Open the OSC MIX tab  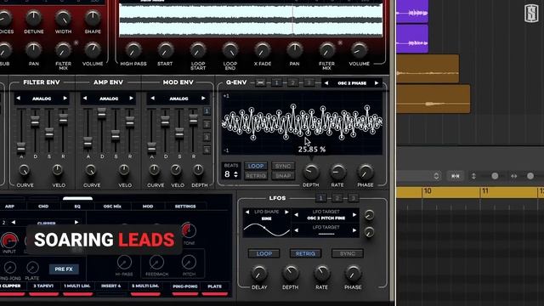click(112, 206)
